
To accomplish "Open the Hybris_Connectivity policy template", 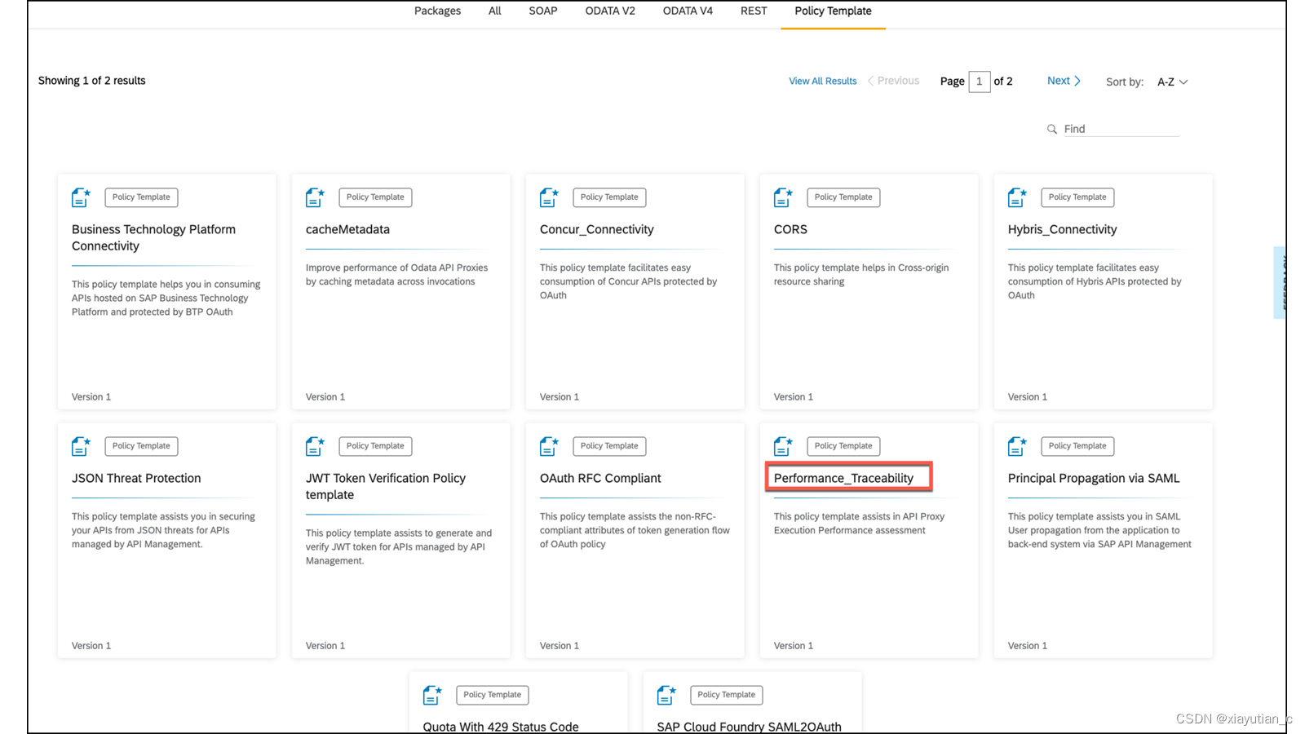I will [x=1062, y=229].
